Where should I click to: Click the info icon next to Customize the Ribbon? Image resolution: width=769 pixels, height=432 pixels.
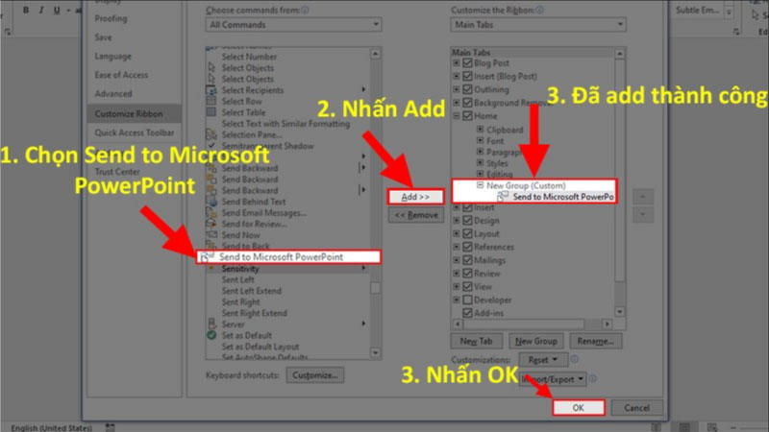click(539, 10)
